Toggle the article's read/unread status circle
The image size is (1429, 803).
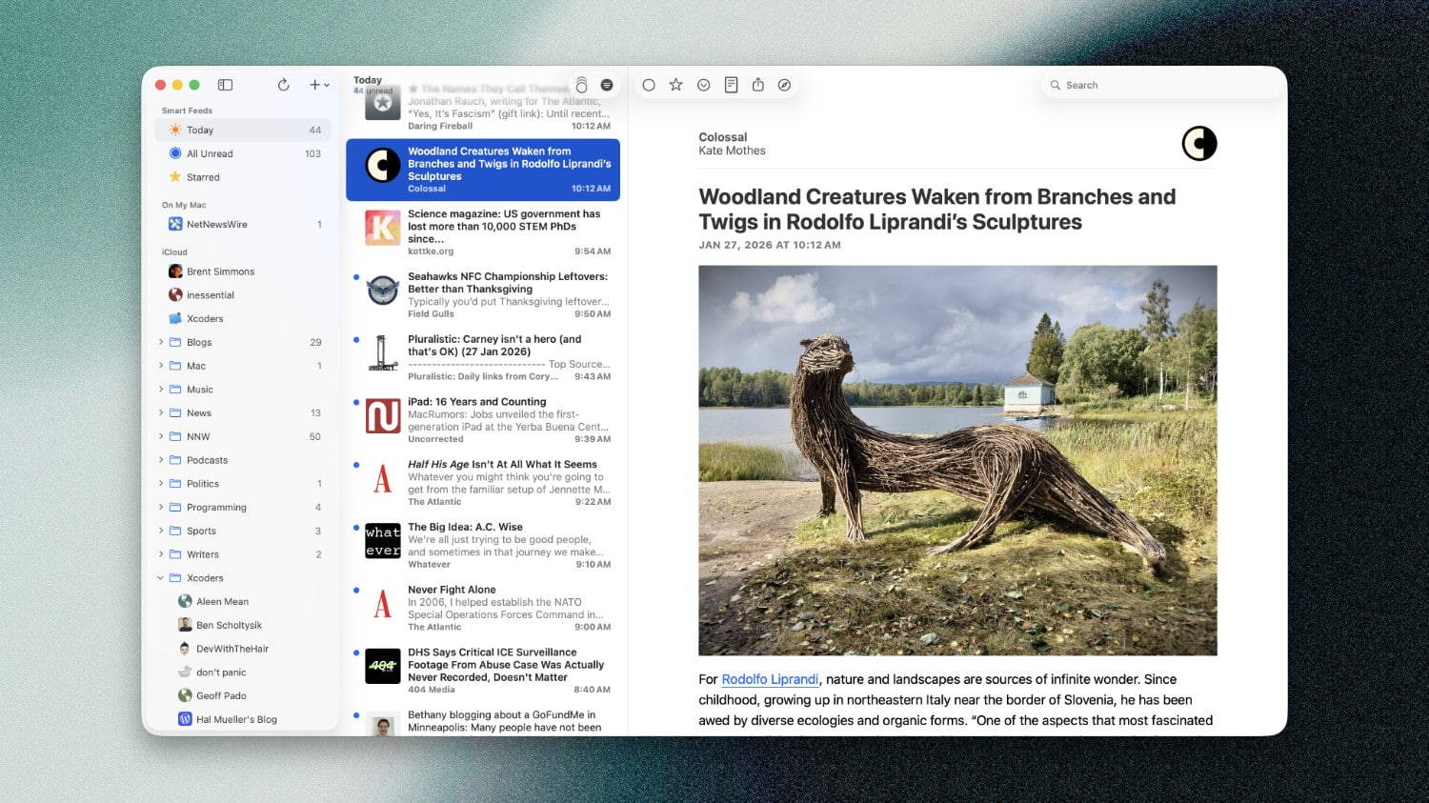649,85
